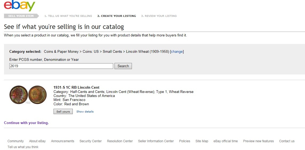Click Preview new features link
The height and width of the screenshot is (150, 305).
258,141
